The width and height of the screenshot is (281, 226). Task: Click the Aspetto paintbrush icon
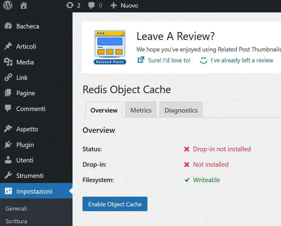[8, 129]
